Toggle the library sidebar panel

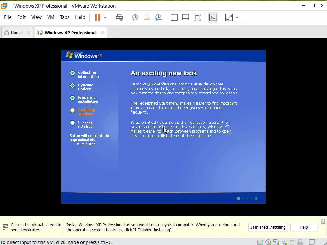[x=174, y=17]
